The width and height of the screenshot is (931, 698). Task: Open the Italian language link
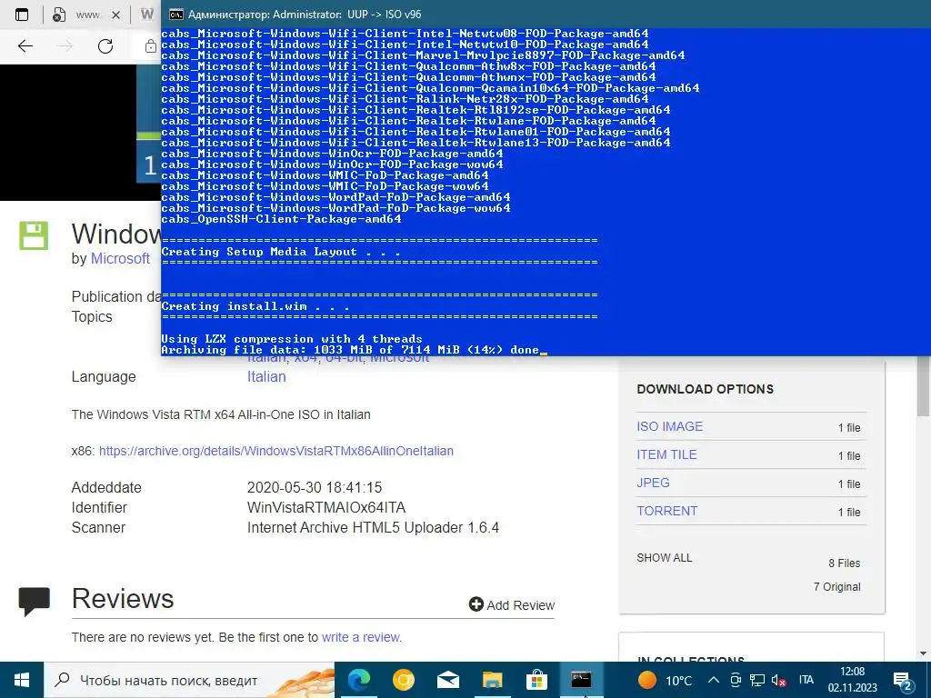coord(266,377)
